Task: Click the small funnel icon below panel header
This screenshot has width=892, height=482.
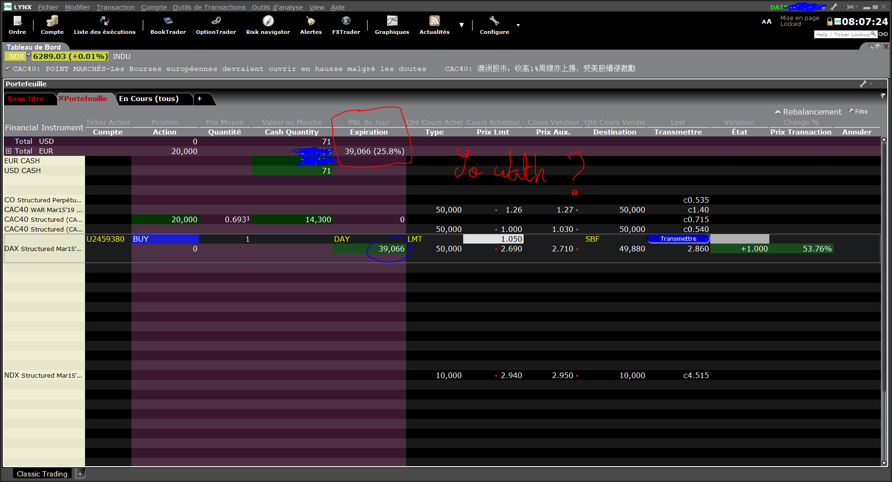Action: (x=882, y=96)
